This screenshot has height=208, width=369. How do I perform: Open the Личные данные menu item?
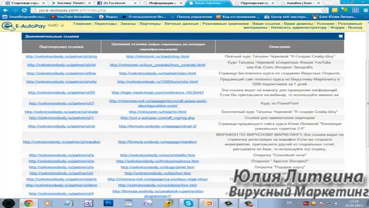click(181, 24)
